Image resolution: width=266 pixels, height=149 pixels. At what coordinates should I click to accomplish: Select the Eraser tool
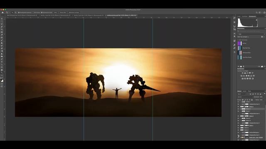pos(2,48)
